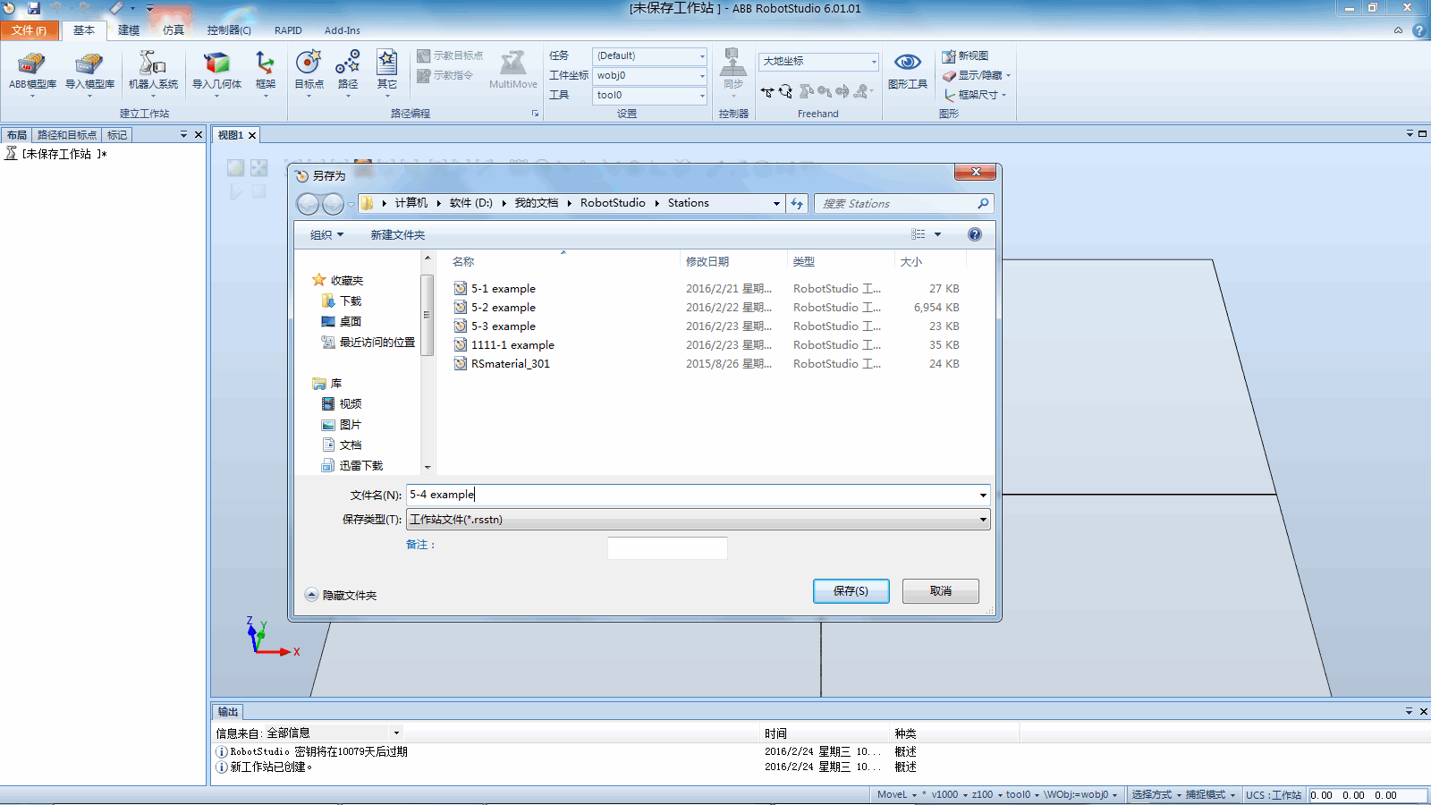Image resolution: width=1431 pixels, height=805 pixels.
Task: Click the save icon in quick access toolbar
Action: 34,8
